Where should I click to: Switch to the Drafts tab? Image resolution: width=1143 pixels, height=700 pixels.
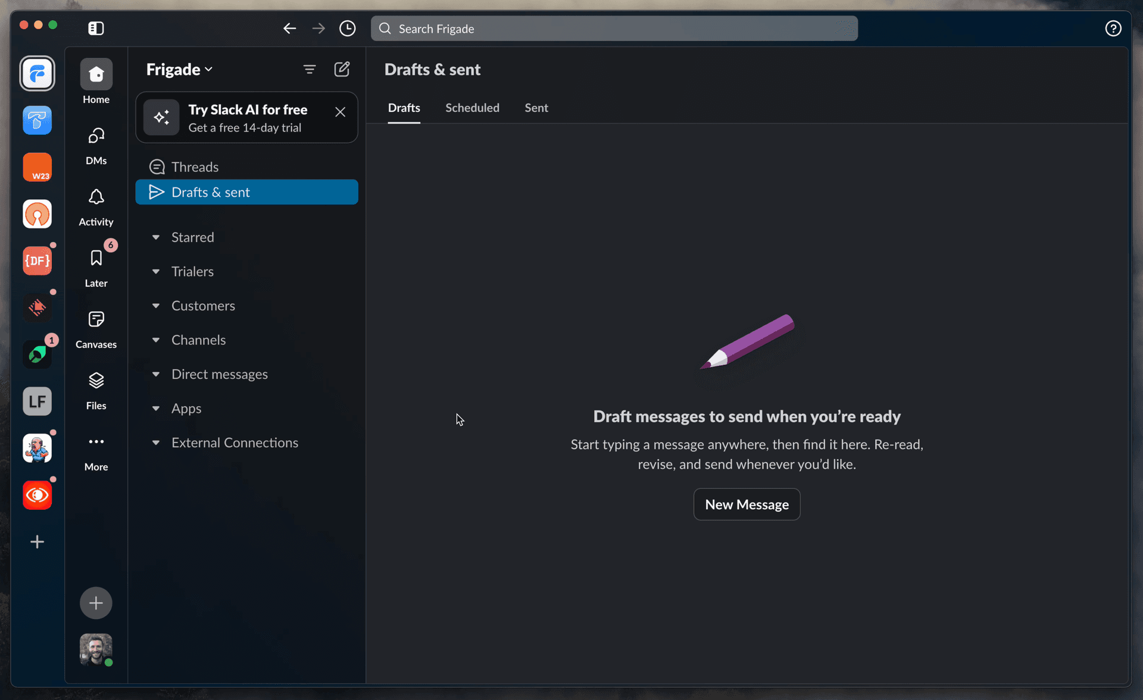(x=404, y=108)
